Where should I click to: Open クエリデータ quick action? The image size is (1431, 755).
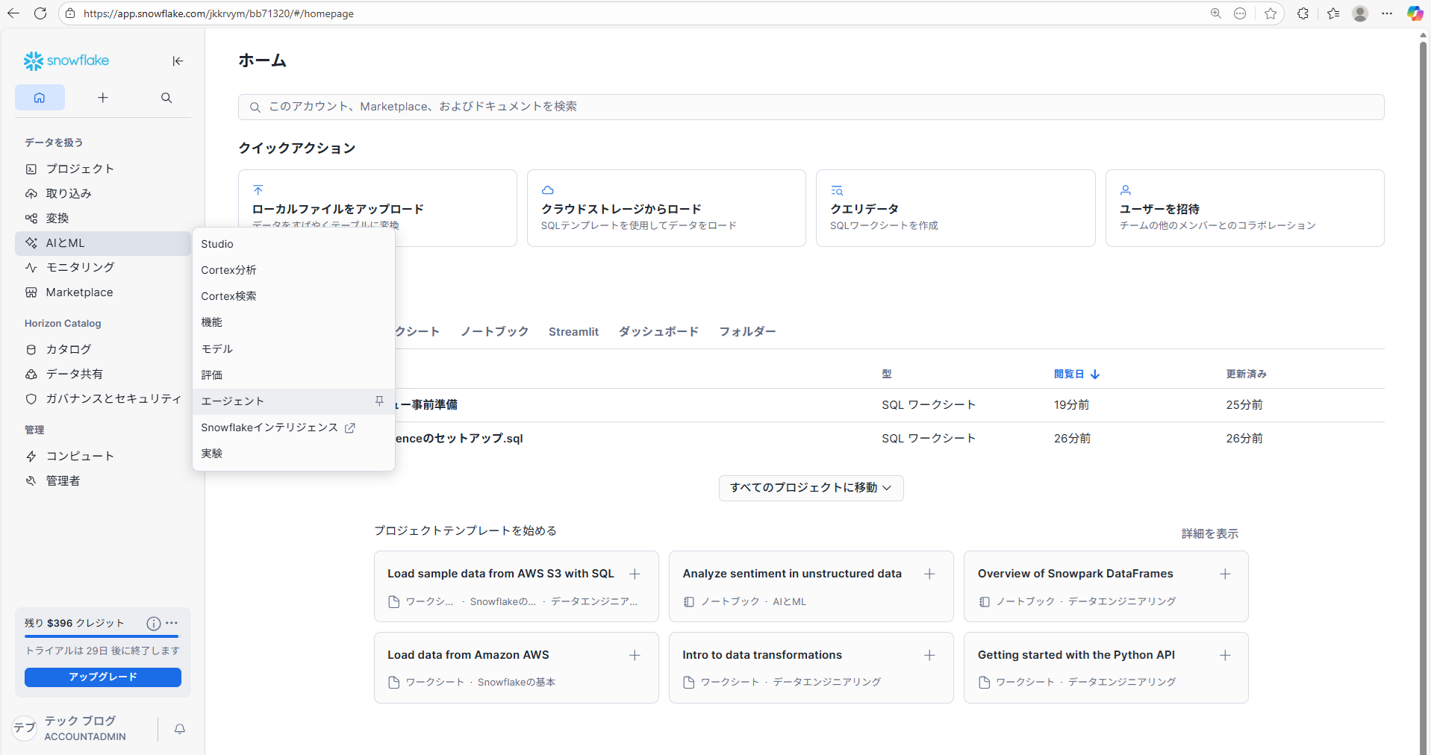point(955,208)
